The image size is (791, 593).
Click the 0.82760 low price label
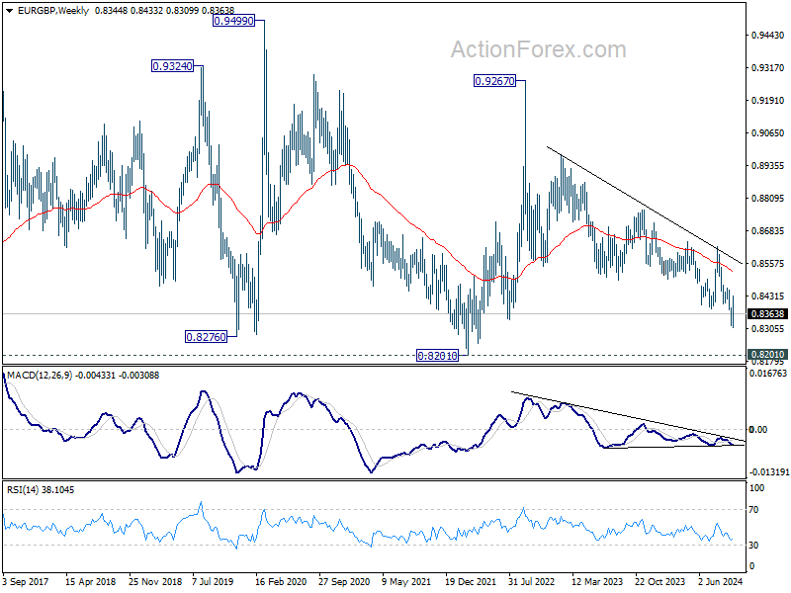207,337
